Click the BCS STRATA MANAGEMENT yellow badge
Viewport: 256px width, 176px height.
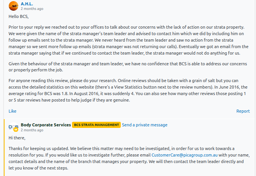click(96, 125)
